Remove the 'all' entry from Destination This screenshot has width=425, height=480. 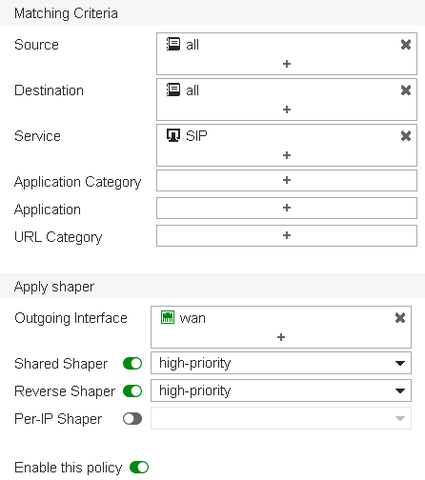pyautogui.click(x=406, y=90)
